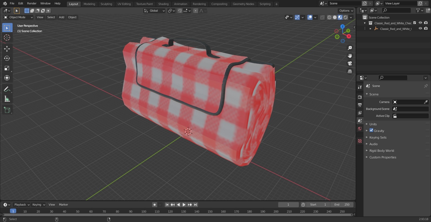Open the viewport Options dropdown
This screenshot has width=431, height=222.
click(346, 11)
